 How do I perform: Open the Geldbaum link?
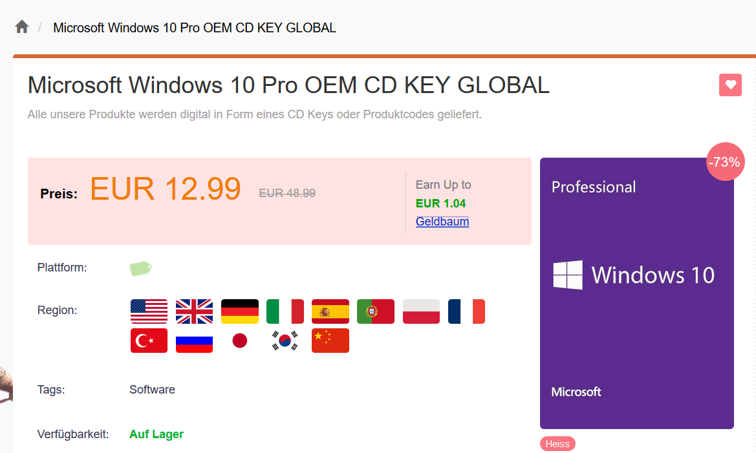coord(442,222)
